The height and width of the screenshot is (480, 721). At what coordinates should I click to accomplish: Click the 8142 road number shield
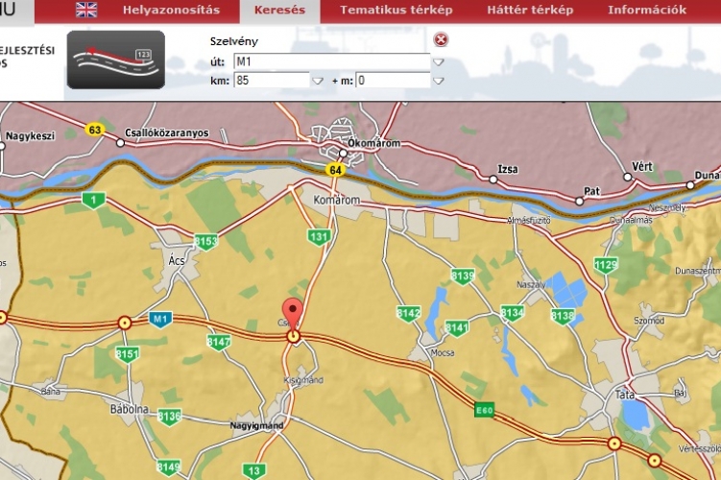(x=408, y=313)
